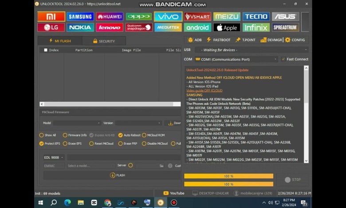Image resolution: width=346 pixels, height=208 pixels.
Task: Click the mobilecarejrw account entry
Action: [x=253, y=193]
